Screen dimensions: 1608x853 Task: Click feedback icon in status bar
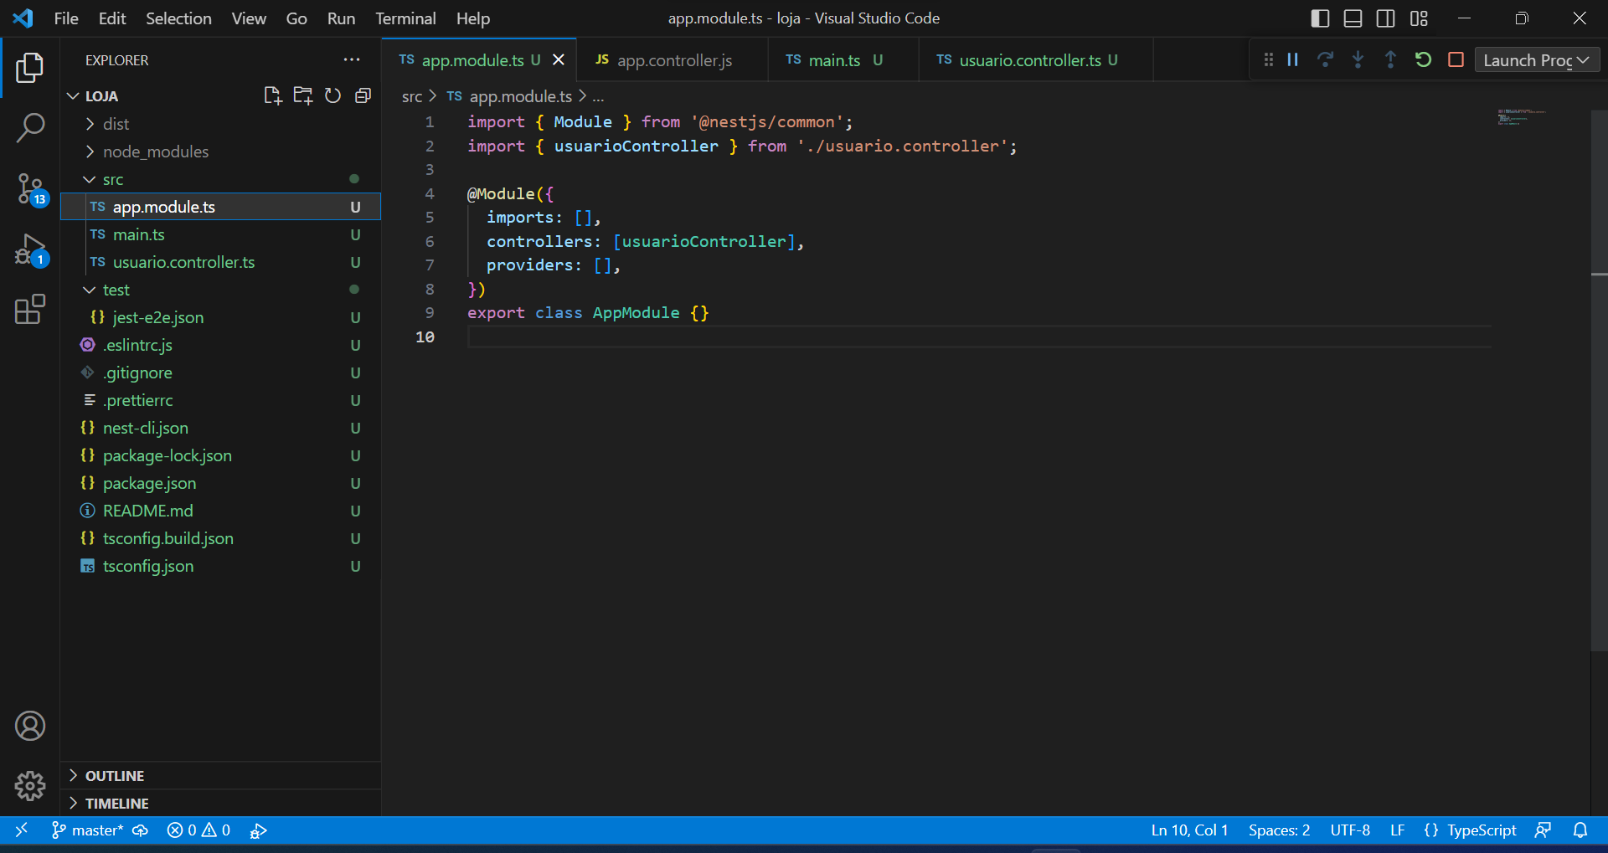(1543, 830)
